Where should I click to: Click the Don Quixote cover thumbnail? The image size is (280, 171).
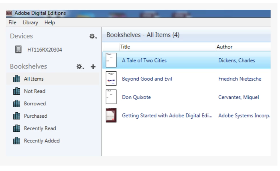tap(111, 97)
